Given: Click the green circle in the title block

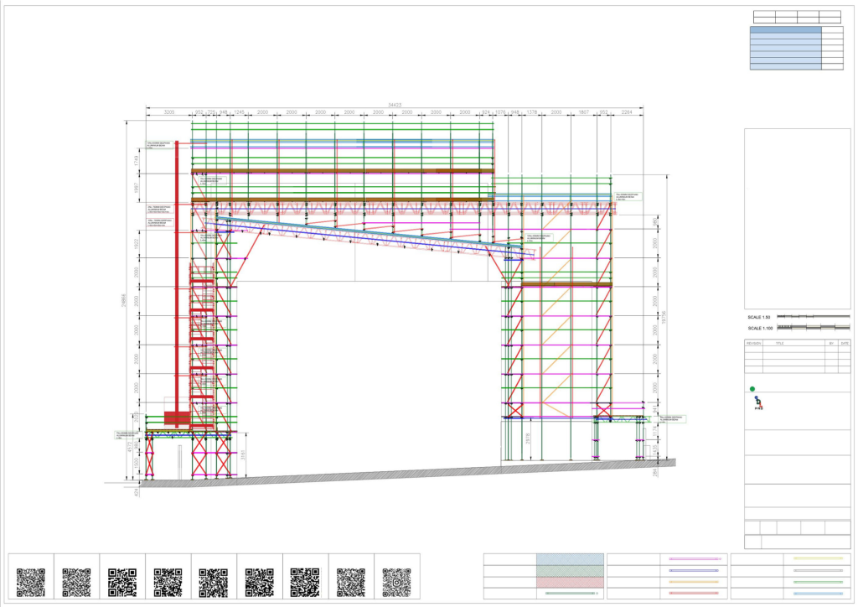Looking at the screenshot, I should coord(752,389).
